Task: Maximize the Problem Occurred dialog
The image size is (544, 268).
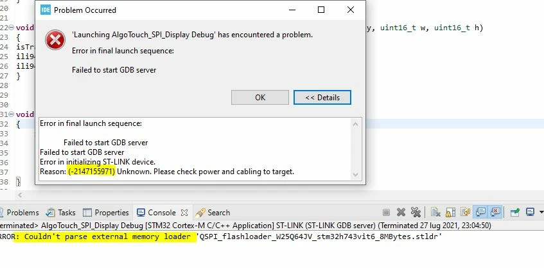Action: (321, 10)
